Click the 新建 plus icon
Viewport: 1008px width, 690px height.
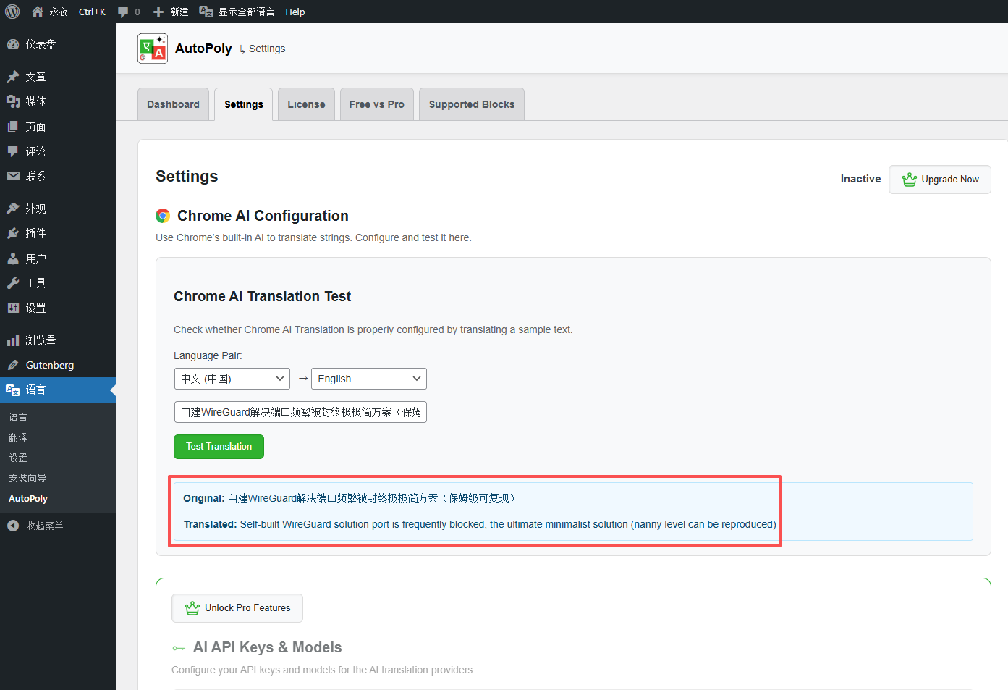(158, 12)
